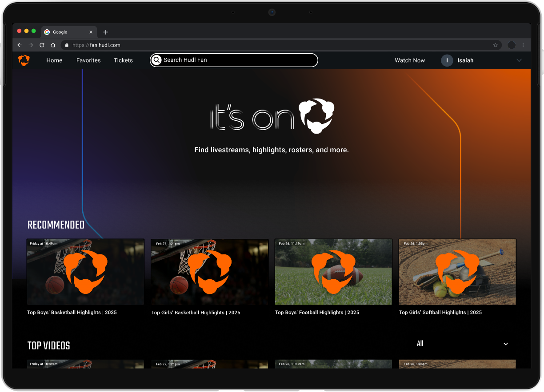
Task: Go back with the browser back arrow
Action: click(20, 45)
